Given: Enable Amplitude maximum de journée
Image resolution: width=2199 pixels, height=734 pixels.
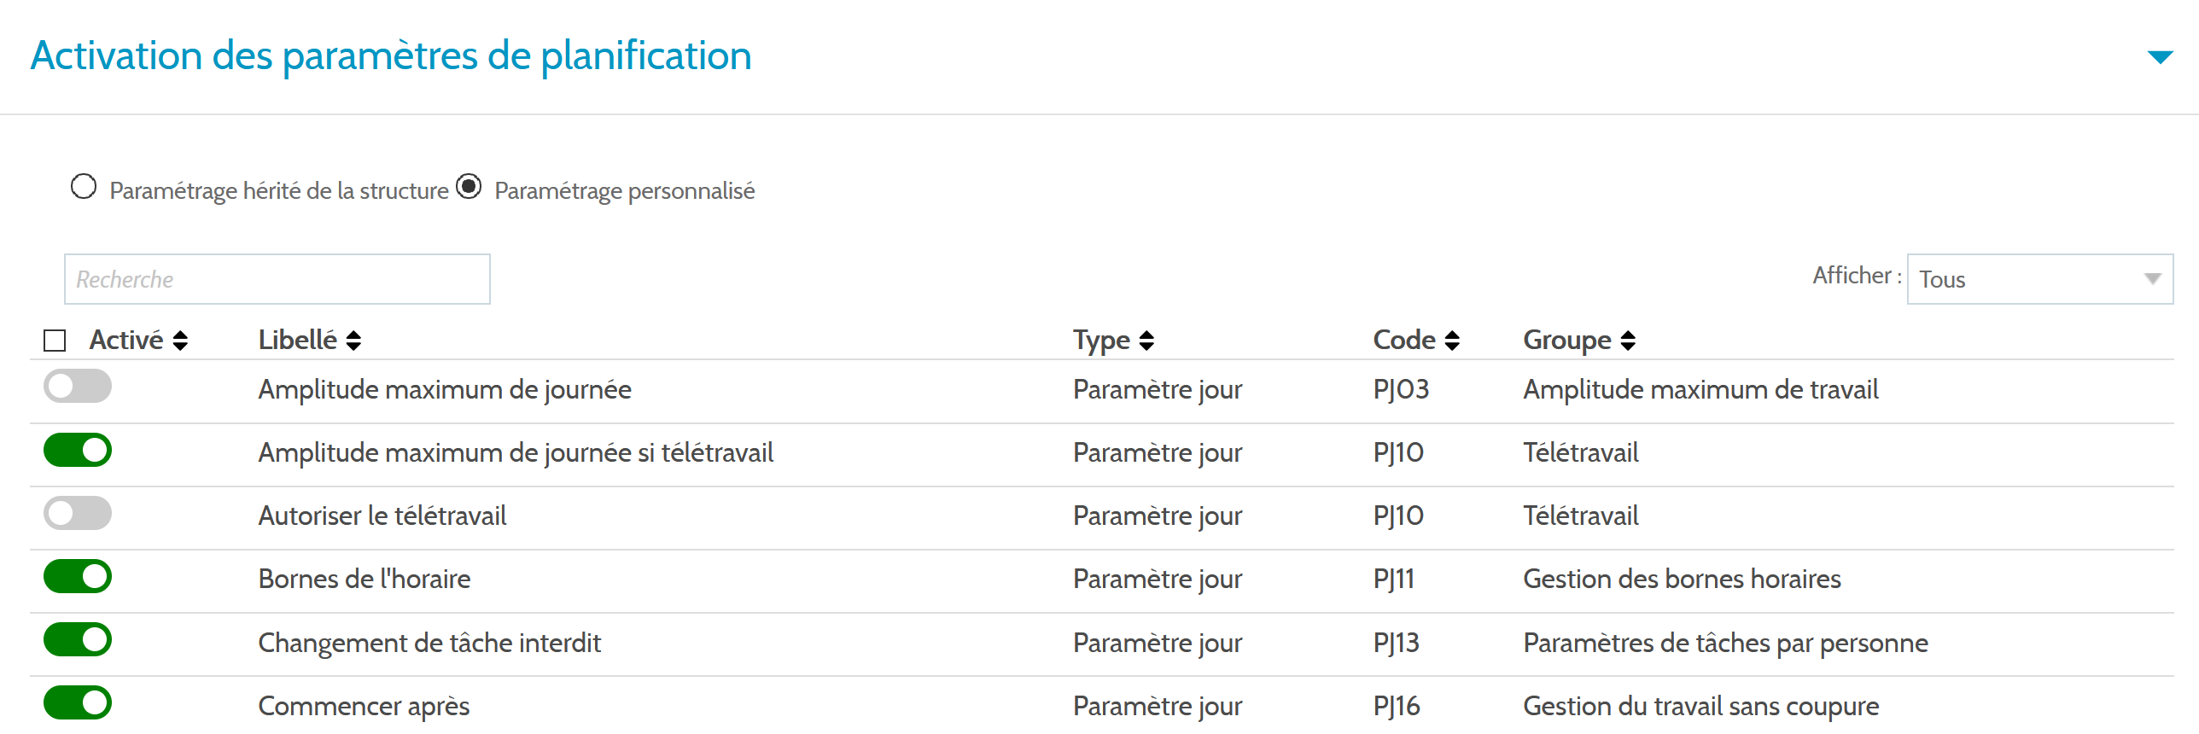Looking at the screenshot, I should 78,386.
